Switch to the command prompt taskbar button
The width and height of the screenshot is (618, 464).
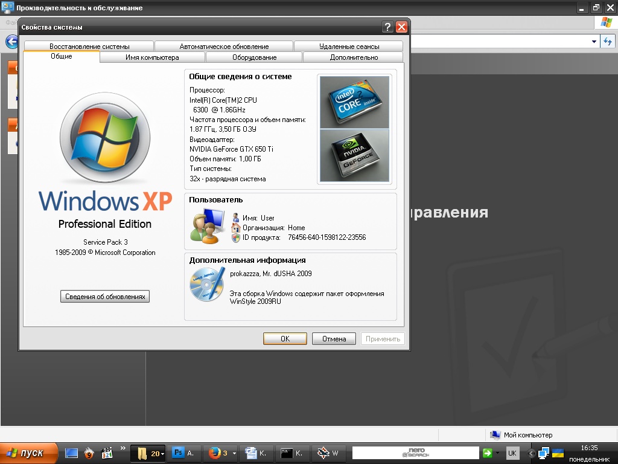(x=291, y=453)
